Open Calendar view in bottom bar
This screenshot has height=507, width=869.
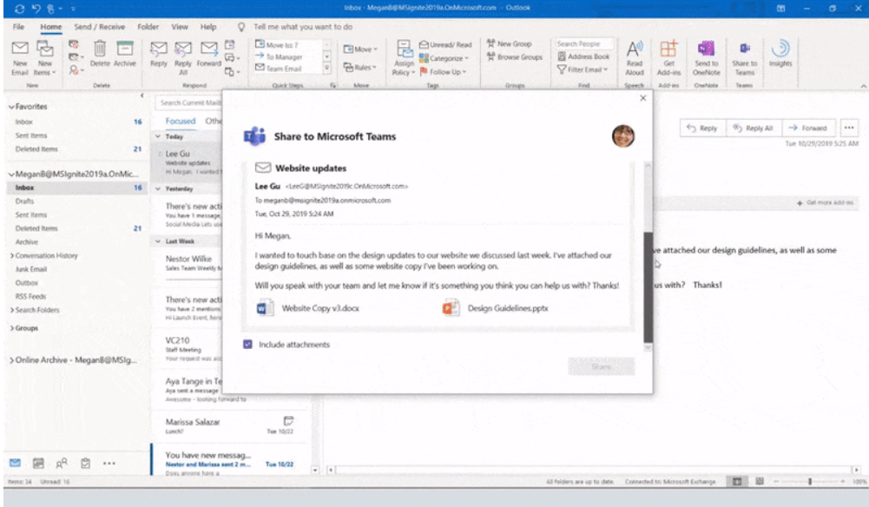38,464
